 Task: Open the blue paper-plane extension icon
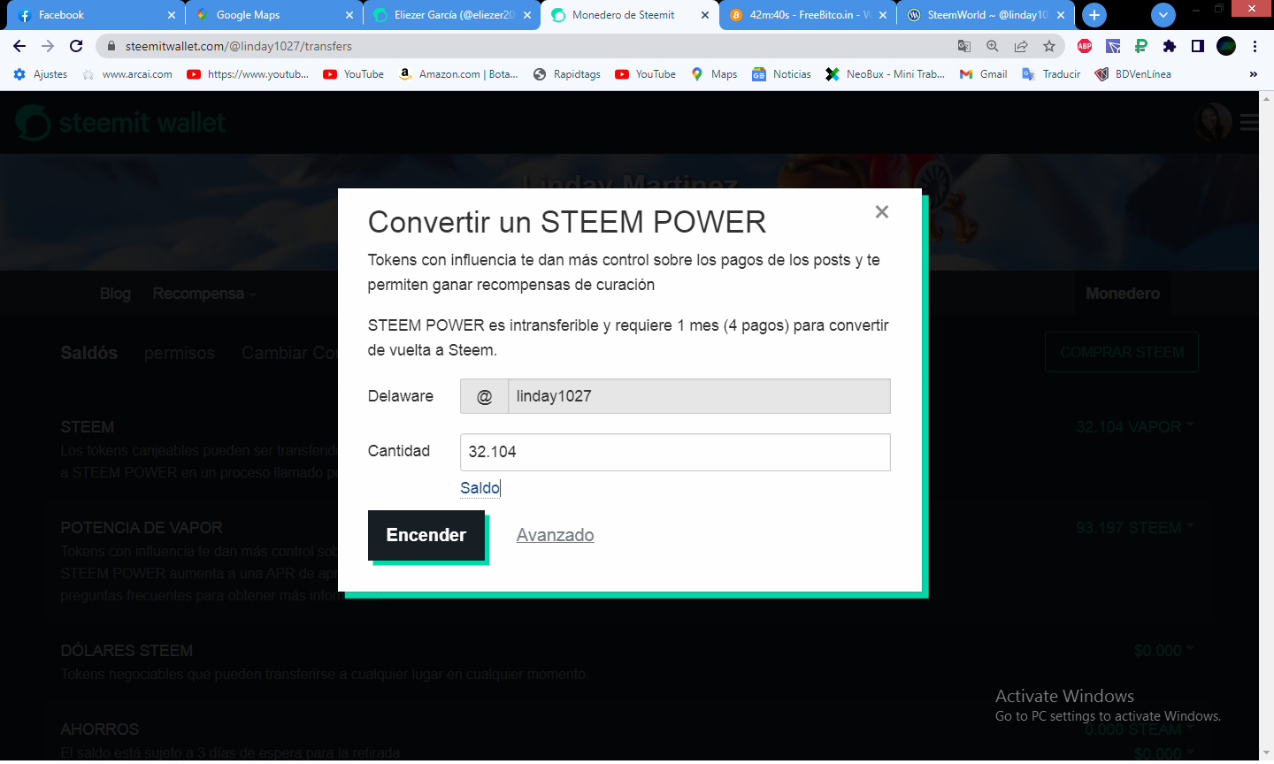click(1113, 46)
